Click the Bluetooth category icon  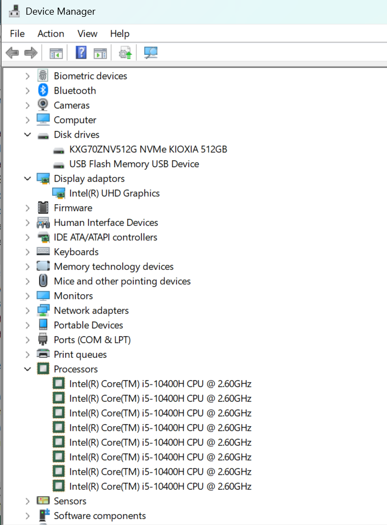tap(43, 91)
